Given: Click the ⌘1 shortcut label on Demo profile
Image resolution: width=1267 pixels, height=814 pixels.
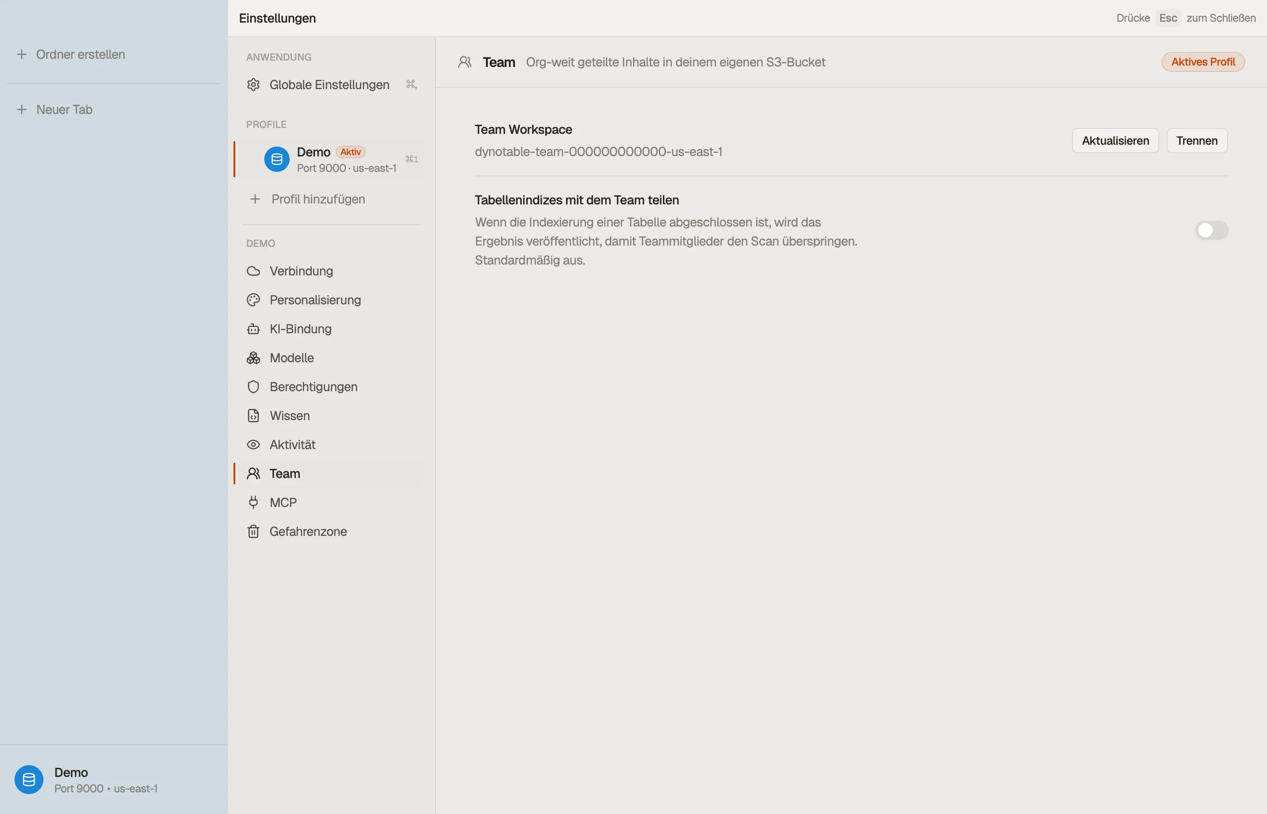Looking at the screenshot, I should (x=411, y=159).
